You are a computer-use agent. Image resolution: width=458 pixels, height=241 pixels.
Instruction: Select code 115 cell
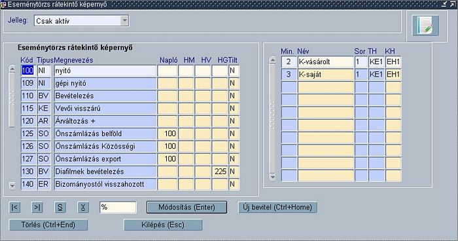[28, 108]
